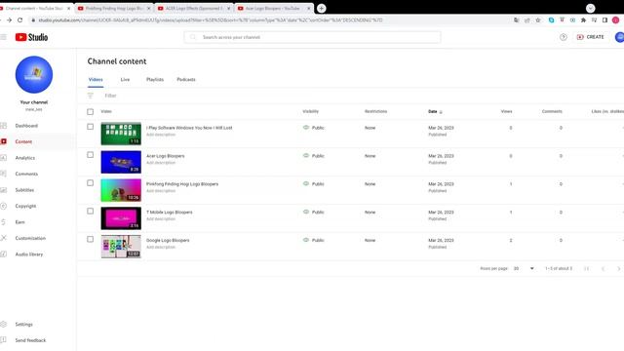Image resolution: width=624 pixels, height=351 pixels.
Task: Click the browser reload icon
Action: tap(19, 19)
